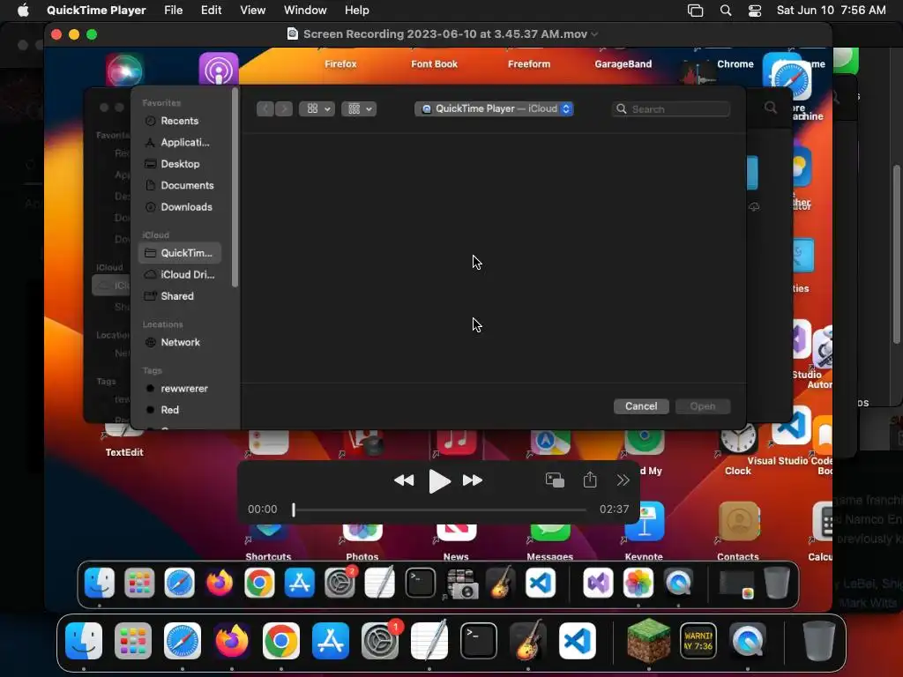The image size is (903, 677).
Task: Click the screen mirroring menu bar icon
Action: pos(696,11)
